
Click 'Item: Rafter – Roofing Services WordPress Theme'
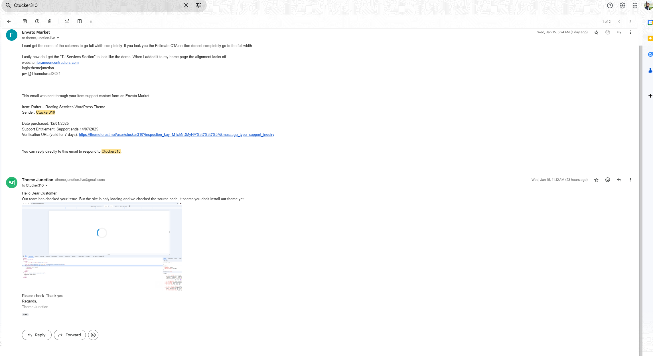coord(64,107)
